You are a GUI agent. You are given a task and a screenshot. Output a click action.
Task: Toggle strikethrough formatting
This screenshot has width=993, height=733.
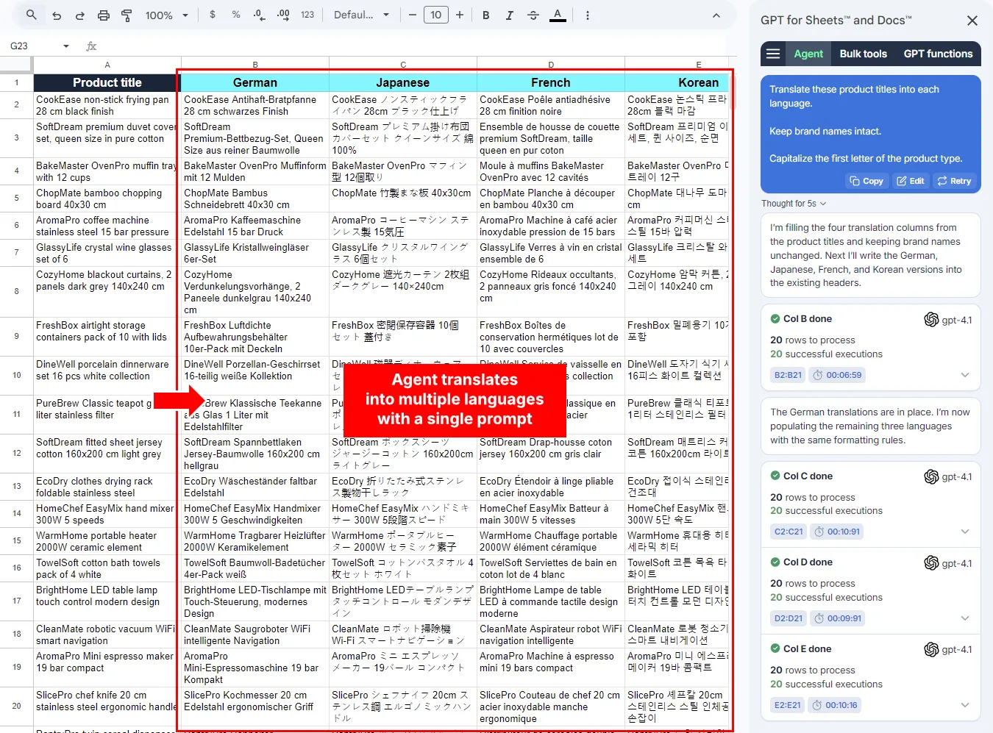pos(533,15)
